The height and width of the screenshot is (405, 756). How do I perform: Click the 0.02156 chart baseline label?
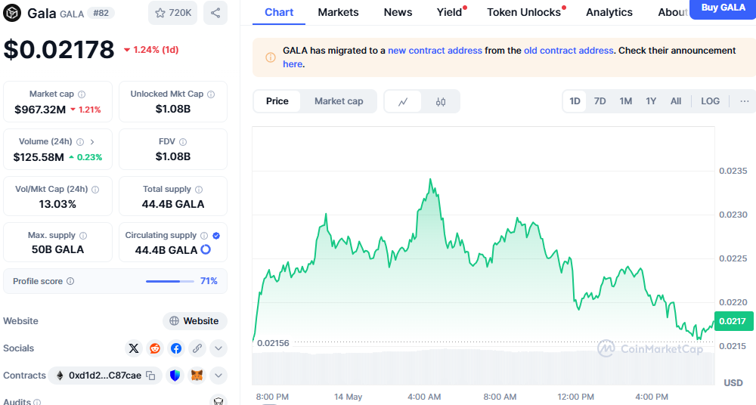[273, 343]
